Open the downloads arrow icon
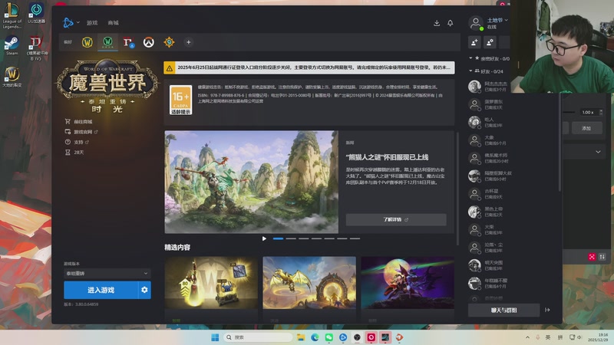Screen dimensions: 614x345 click(x=437, y=23)
